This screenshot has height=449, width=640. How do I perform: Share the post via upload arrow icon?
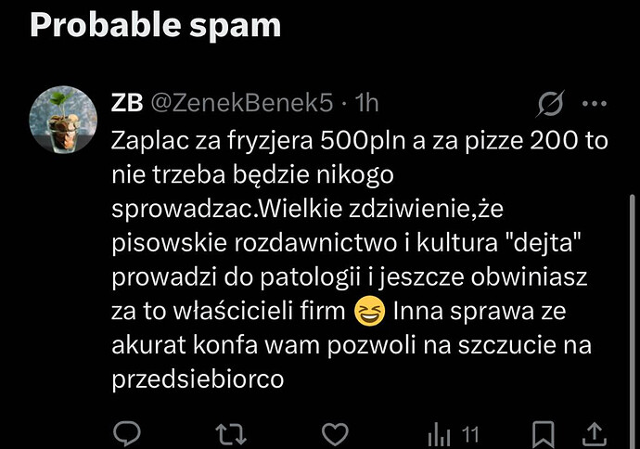(x=595, y=434)
